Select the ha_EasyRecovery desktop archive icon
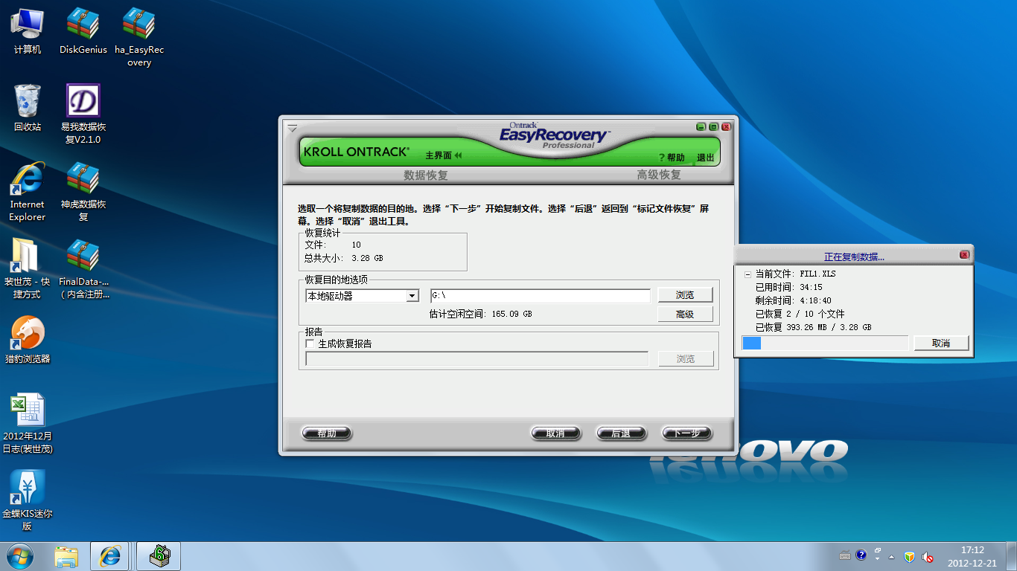This screenshot has width=1017, height=571. coord(139,37)
